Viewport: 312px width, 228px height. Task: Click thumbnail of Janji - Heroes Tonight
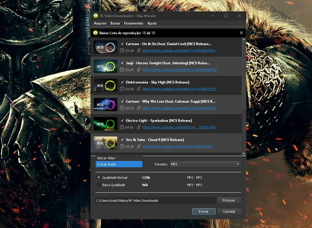tap(105, 66)
